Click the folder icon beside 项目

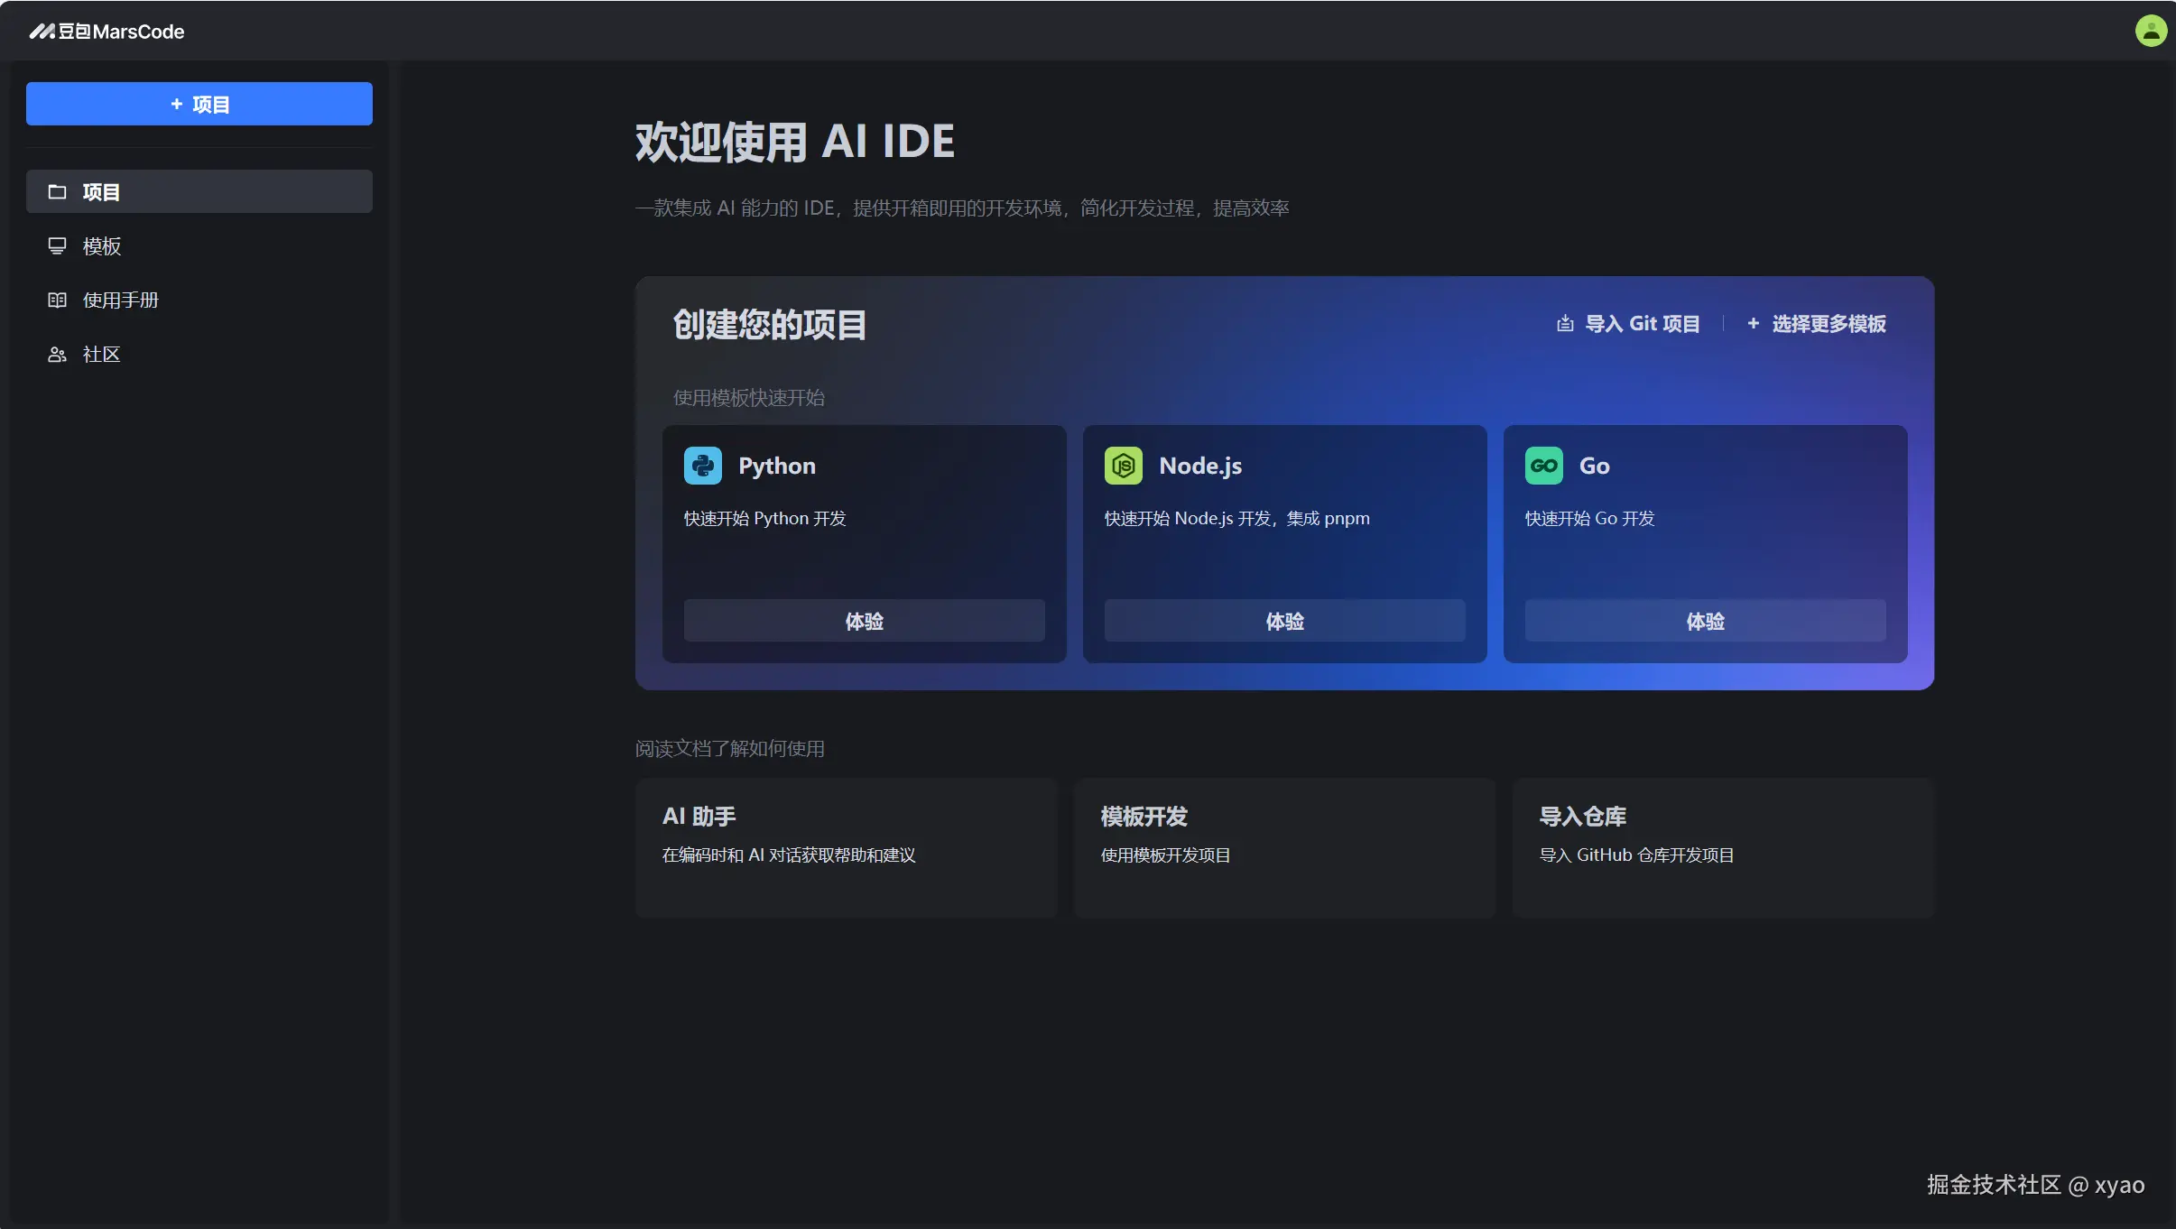(57, 191)
